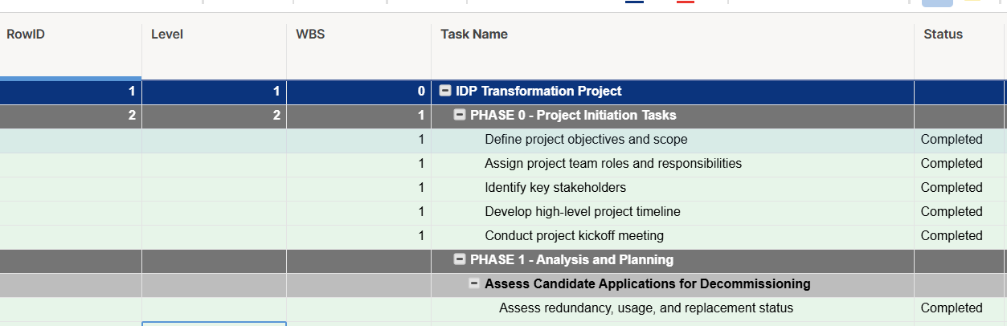Select RowID cell of the PHASE 0 row

(71, 116)
